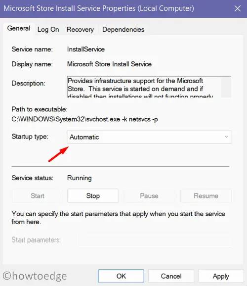The width and height of the screenshot is (247, 286).
Task: Click the Description box scrollbar
Action: coord(226,87)
